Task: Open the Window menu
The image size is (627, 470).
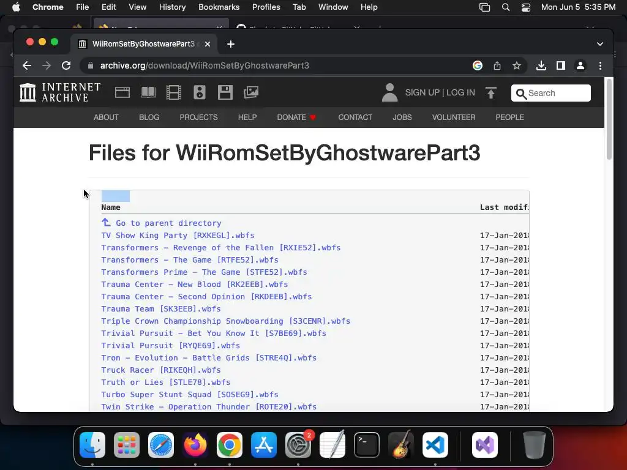Action: click(x=333, y=7)
